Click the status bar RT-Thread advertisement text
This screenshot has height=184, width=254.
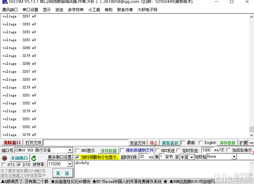[127, 181]
